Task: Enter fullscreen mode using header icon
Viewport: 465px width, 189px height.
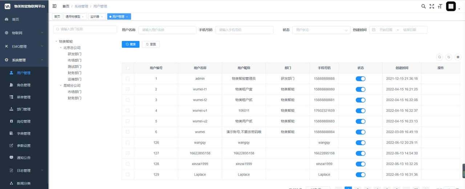Action: click(432, 6)
